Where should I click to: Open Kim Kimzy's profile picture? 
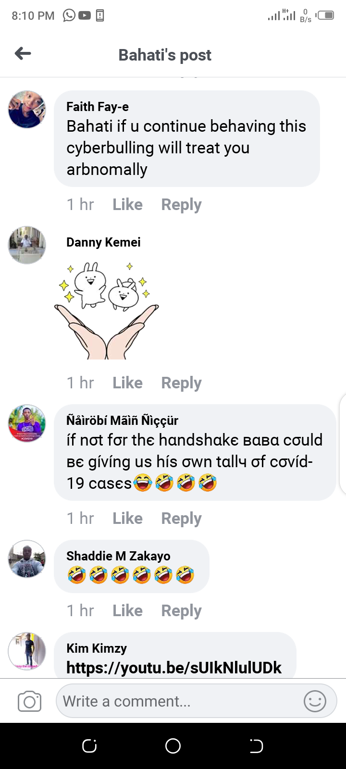coord(27,651)
